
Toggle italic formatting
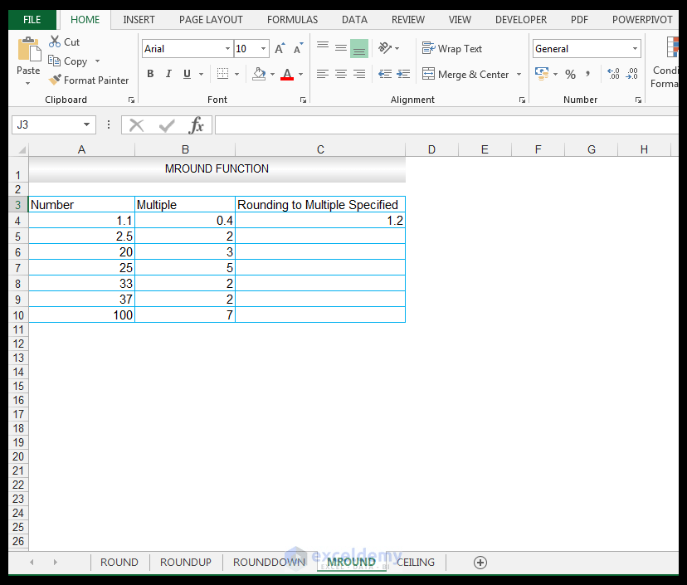pyautogui.click(x=168, y=74)
